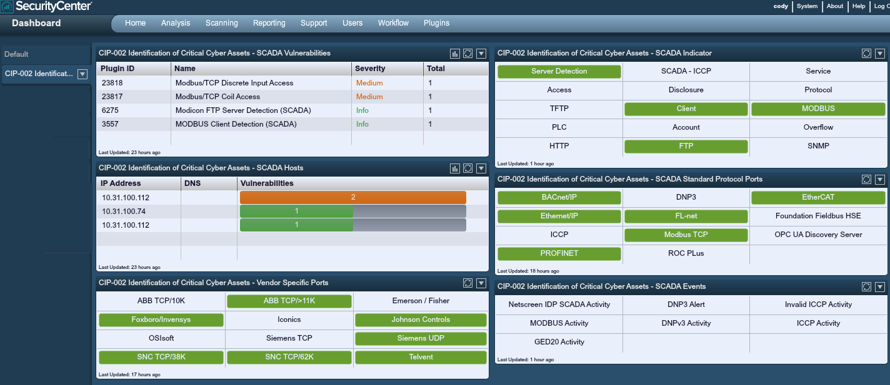Click the DNP3 Alert event cell
Screen dimensions: 890x385
[x=686, y=305]
